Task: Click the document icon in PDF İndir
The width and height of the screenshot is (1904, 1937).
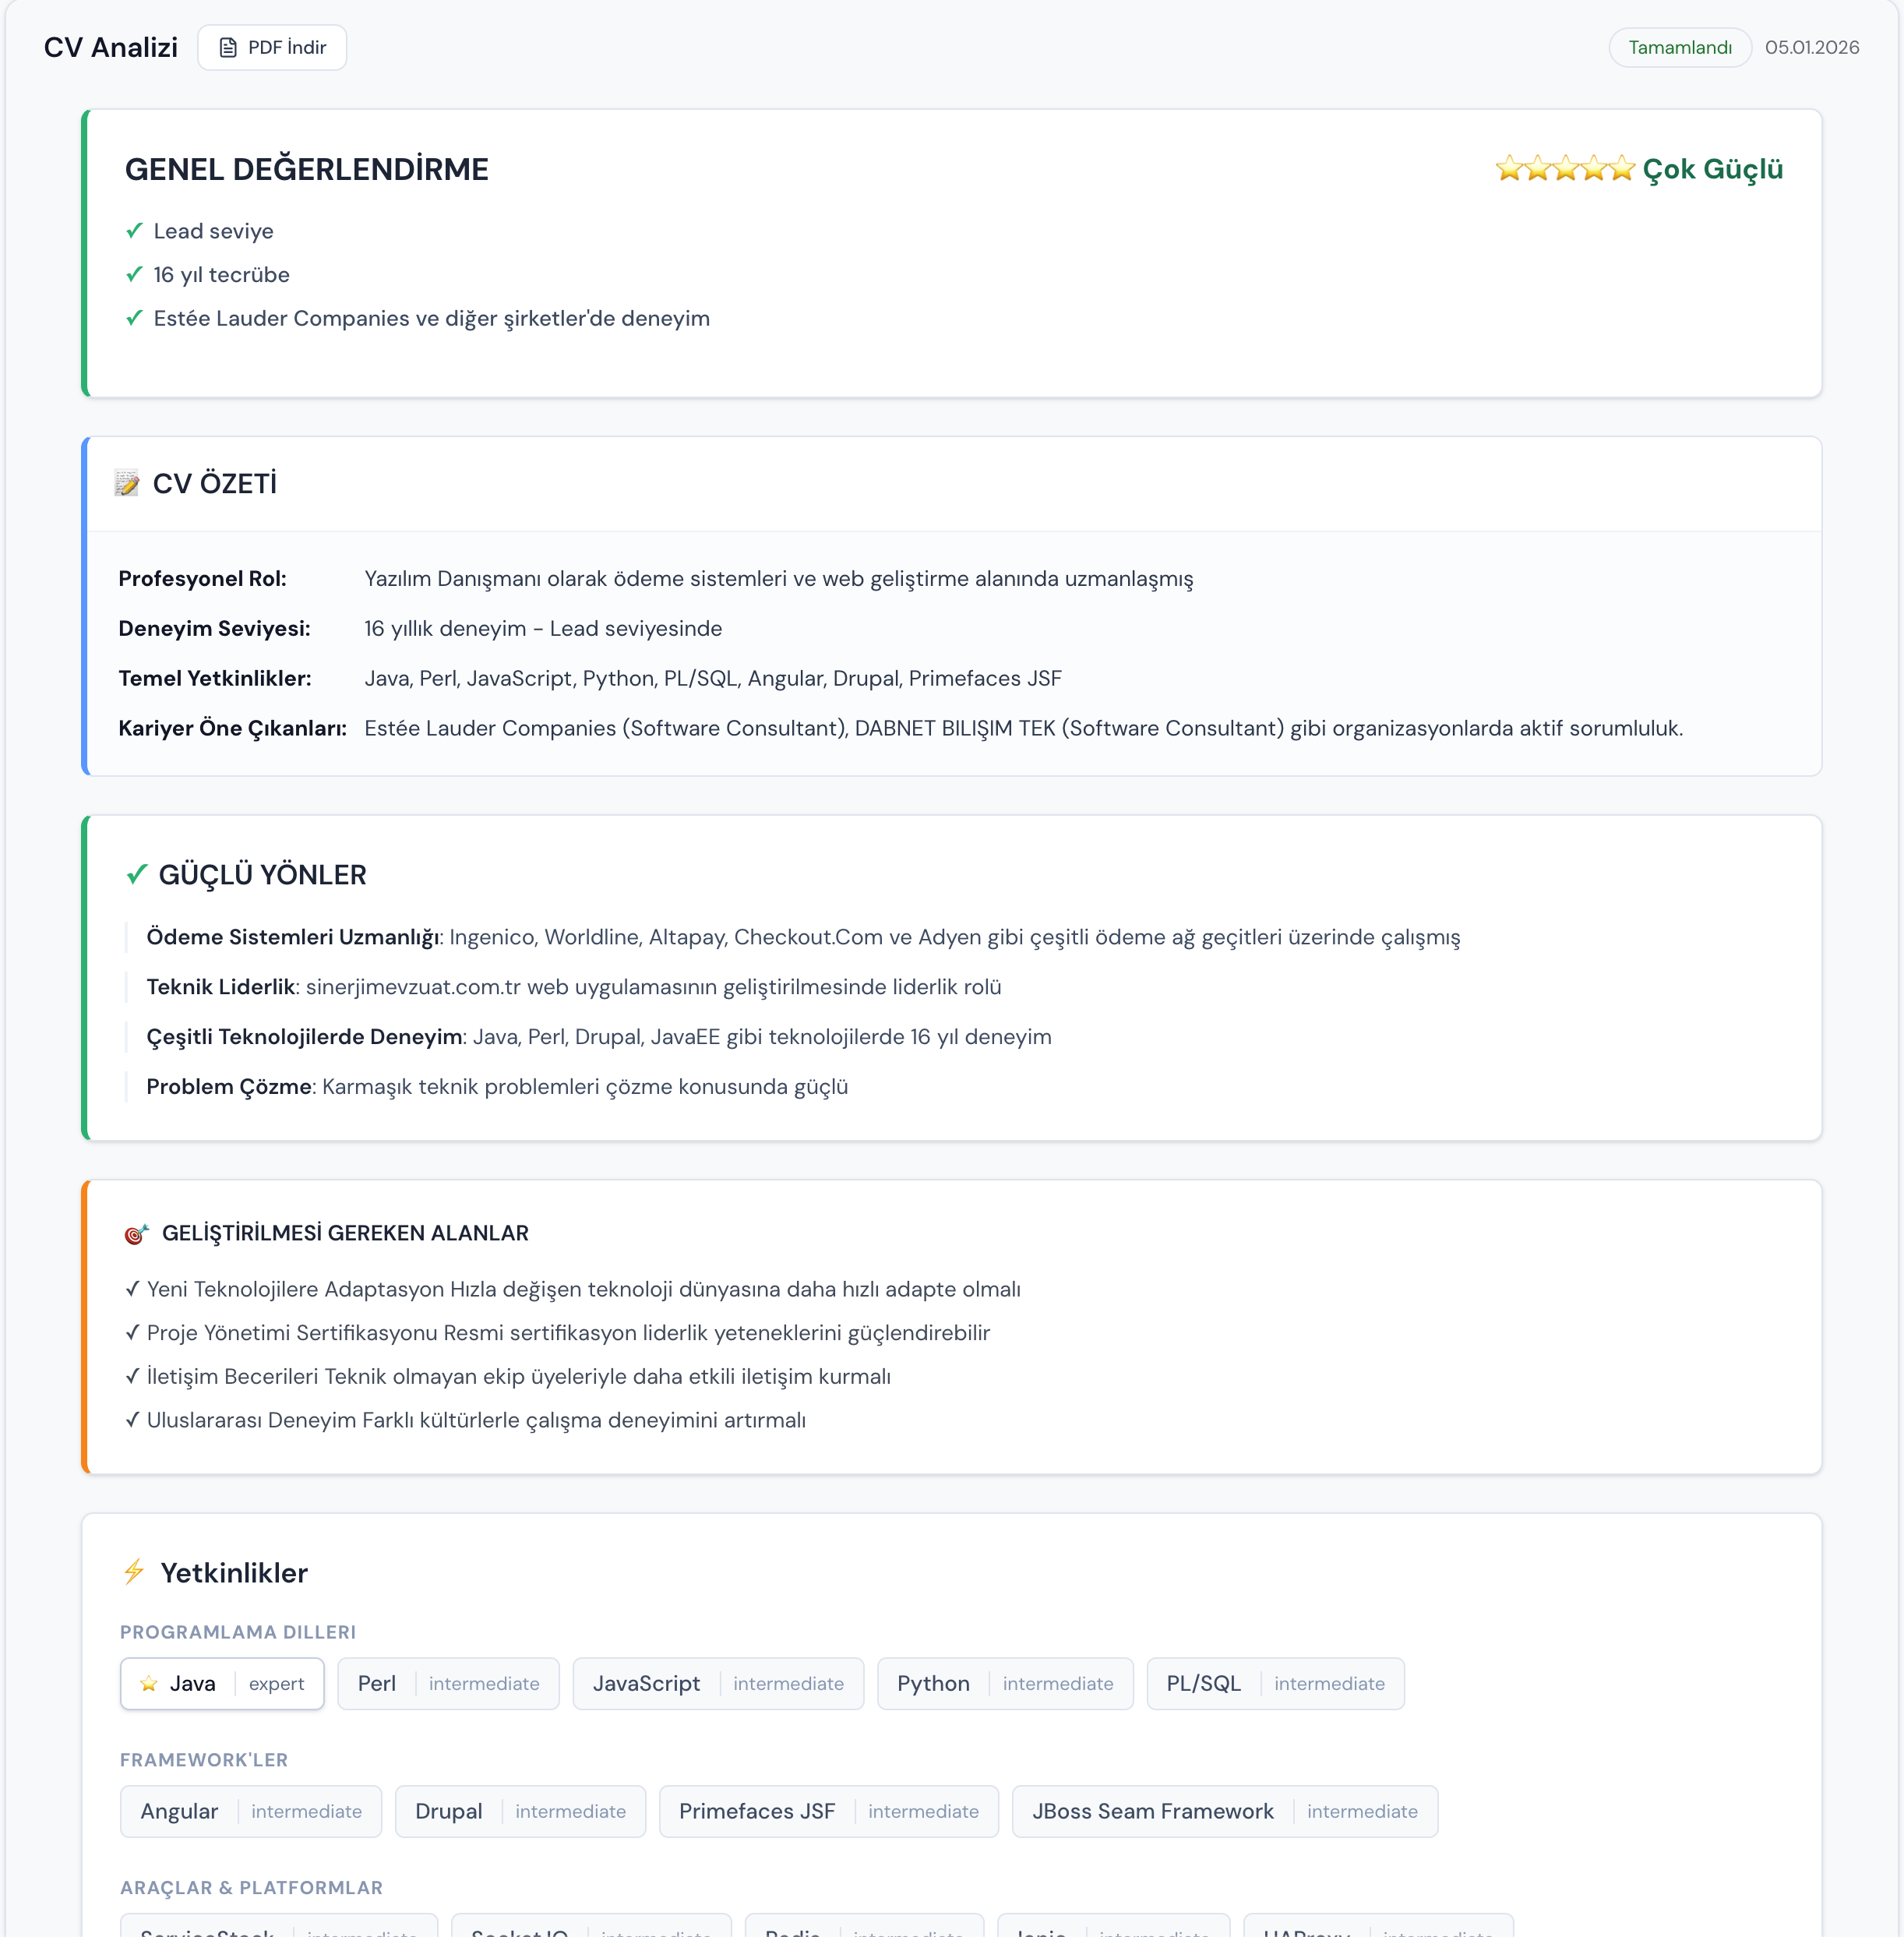Action: tap(228, 47)
